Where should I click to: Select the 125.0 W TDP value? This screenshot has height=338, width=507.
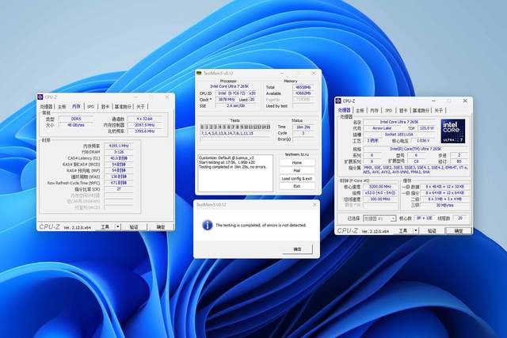coord(426,128)
